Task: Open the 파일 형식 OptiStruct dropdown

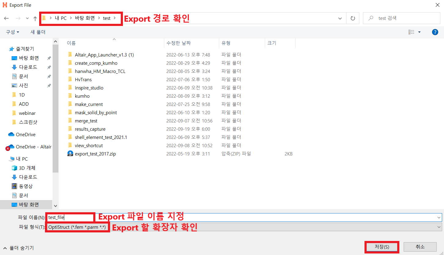Action: coord(243,227)
